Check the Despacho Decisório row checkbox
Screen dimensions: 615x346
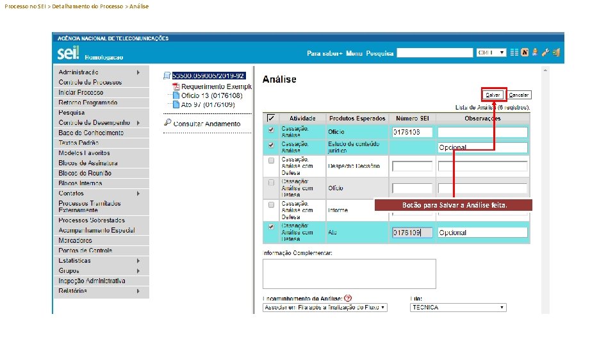point(271,160)
